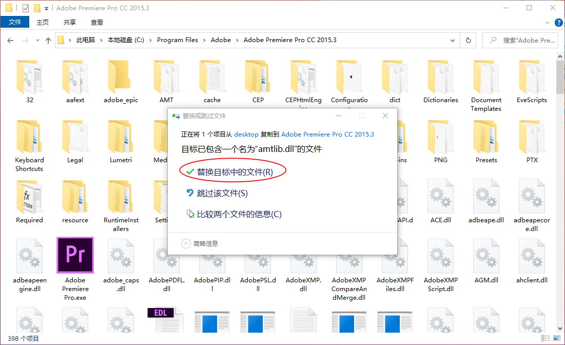Switch to details view in status bar
This screenshot has width=565, height=345.
(x=545, y=338)
